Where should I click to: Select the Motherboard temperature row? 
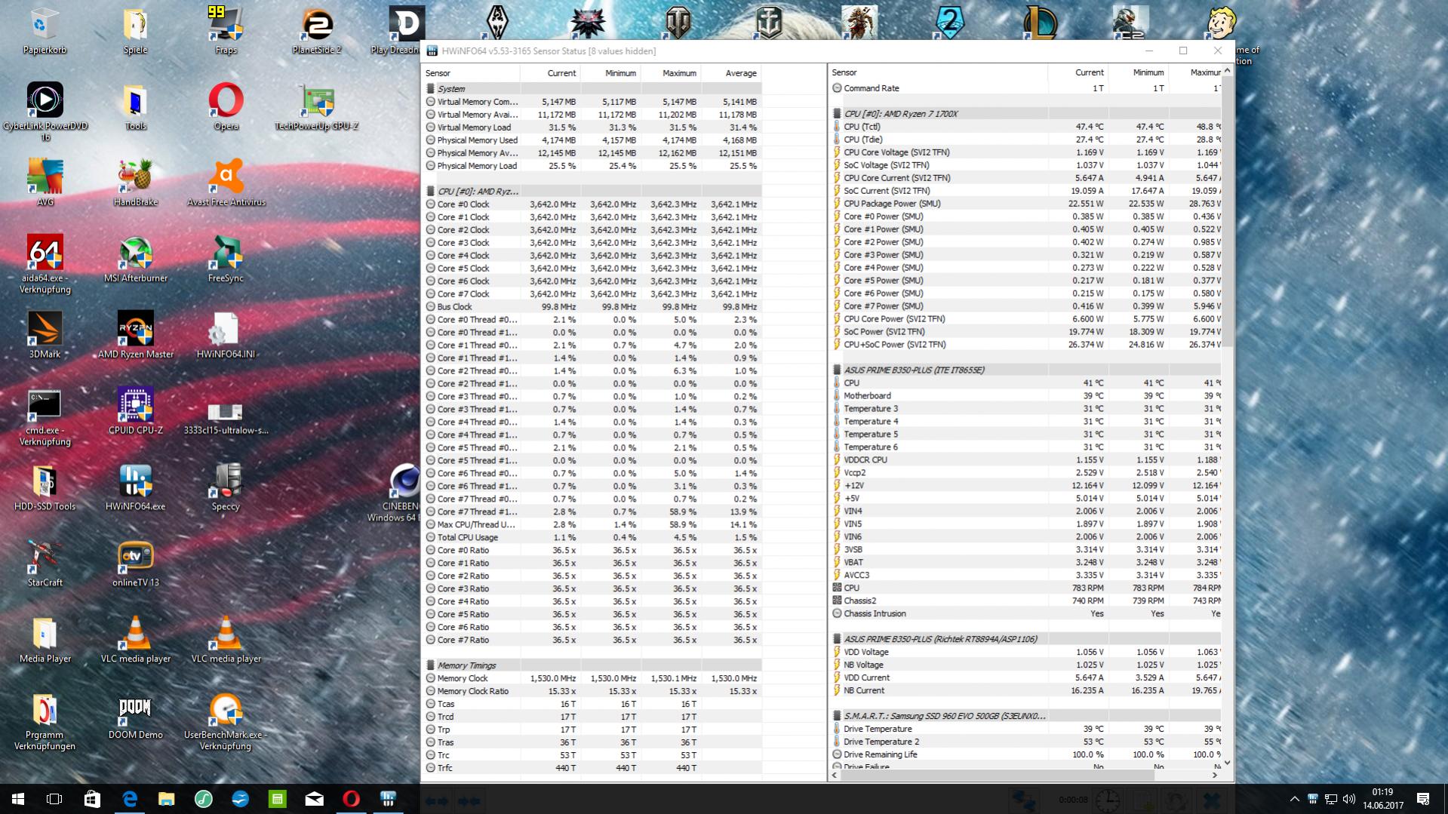coord(1026,396)
